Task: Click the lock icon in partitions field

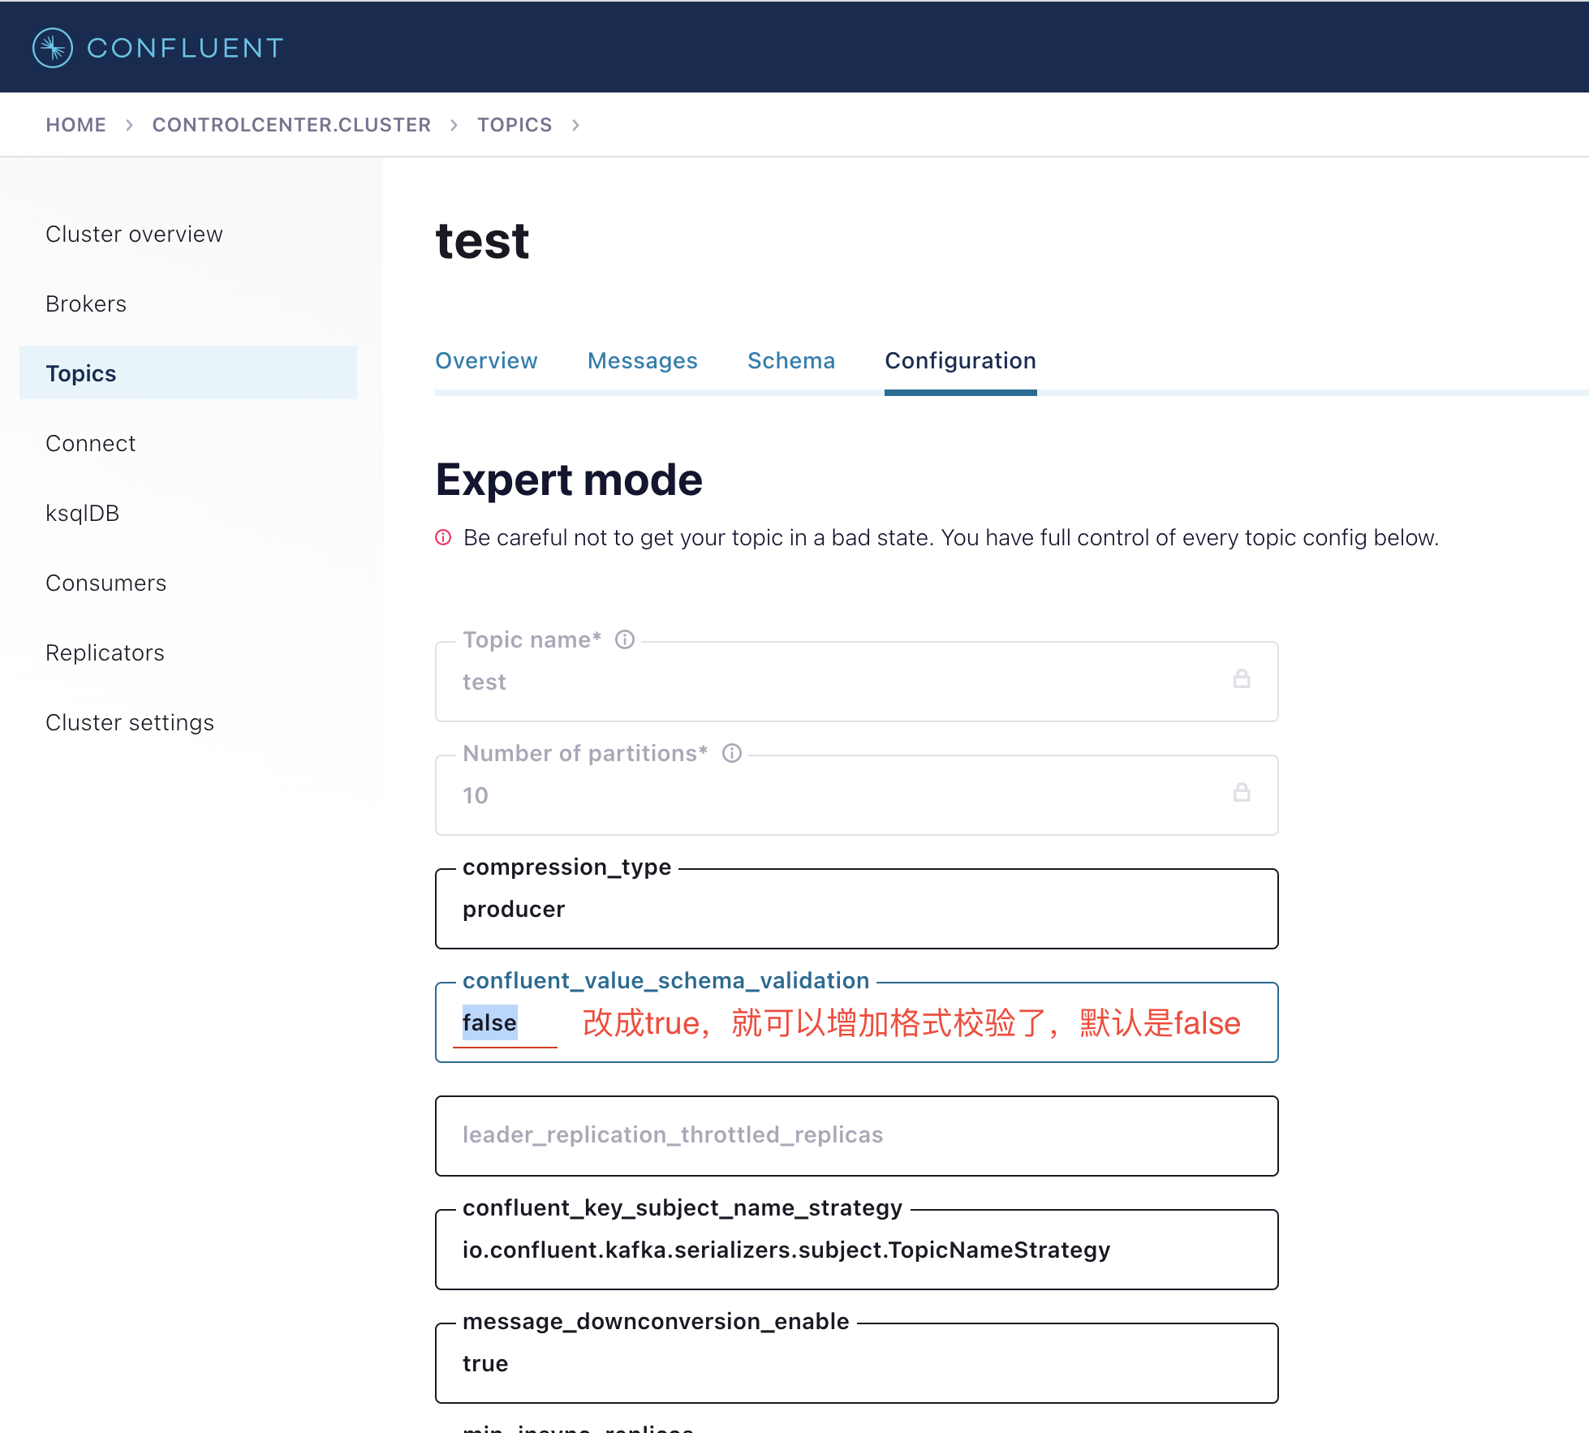Action: coord(1241,793)
